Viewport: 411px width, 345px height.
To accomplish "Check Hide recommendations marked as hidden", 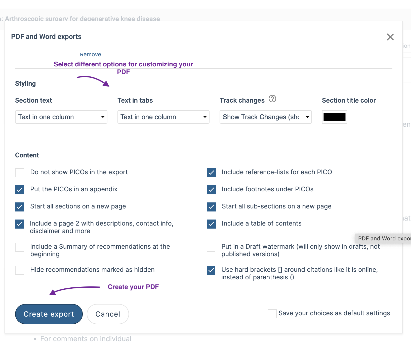I will [20, 270].
